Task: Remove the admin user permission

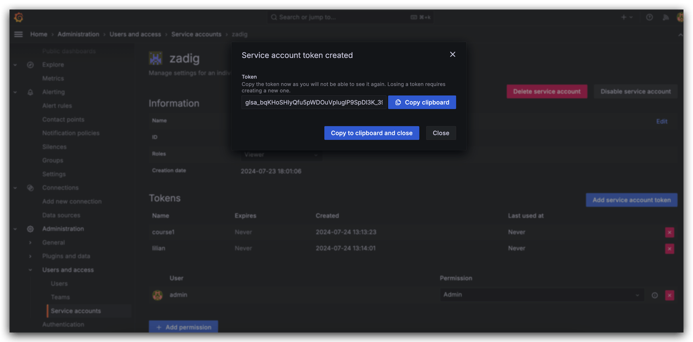Action: [670, 295]
